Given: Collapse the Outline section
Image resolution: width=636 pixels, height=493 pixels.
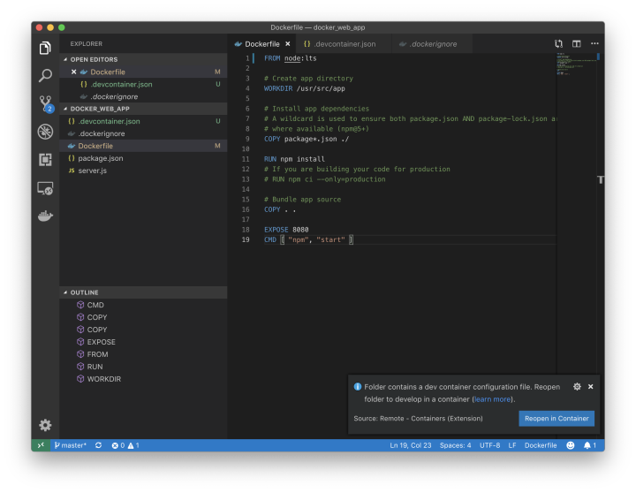Looking at the screenshot, I should click(84, 292).
